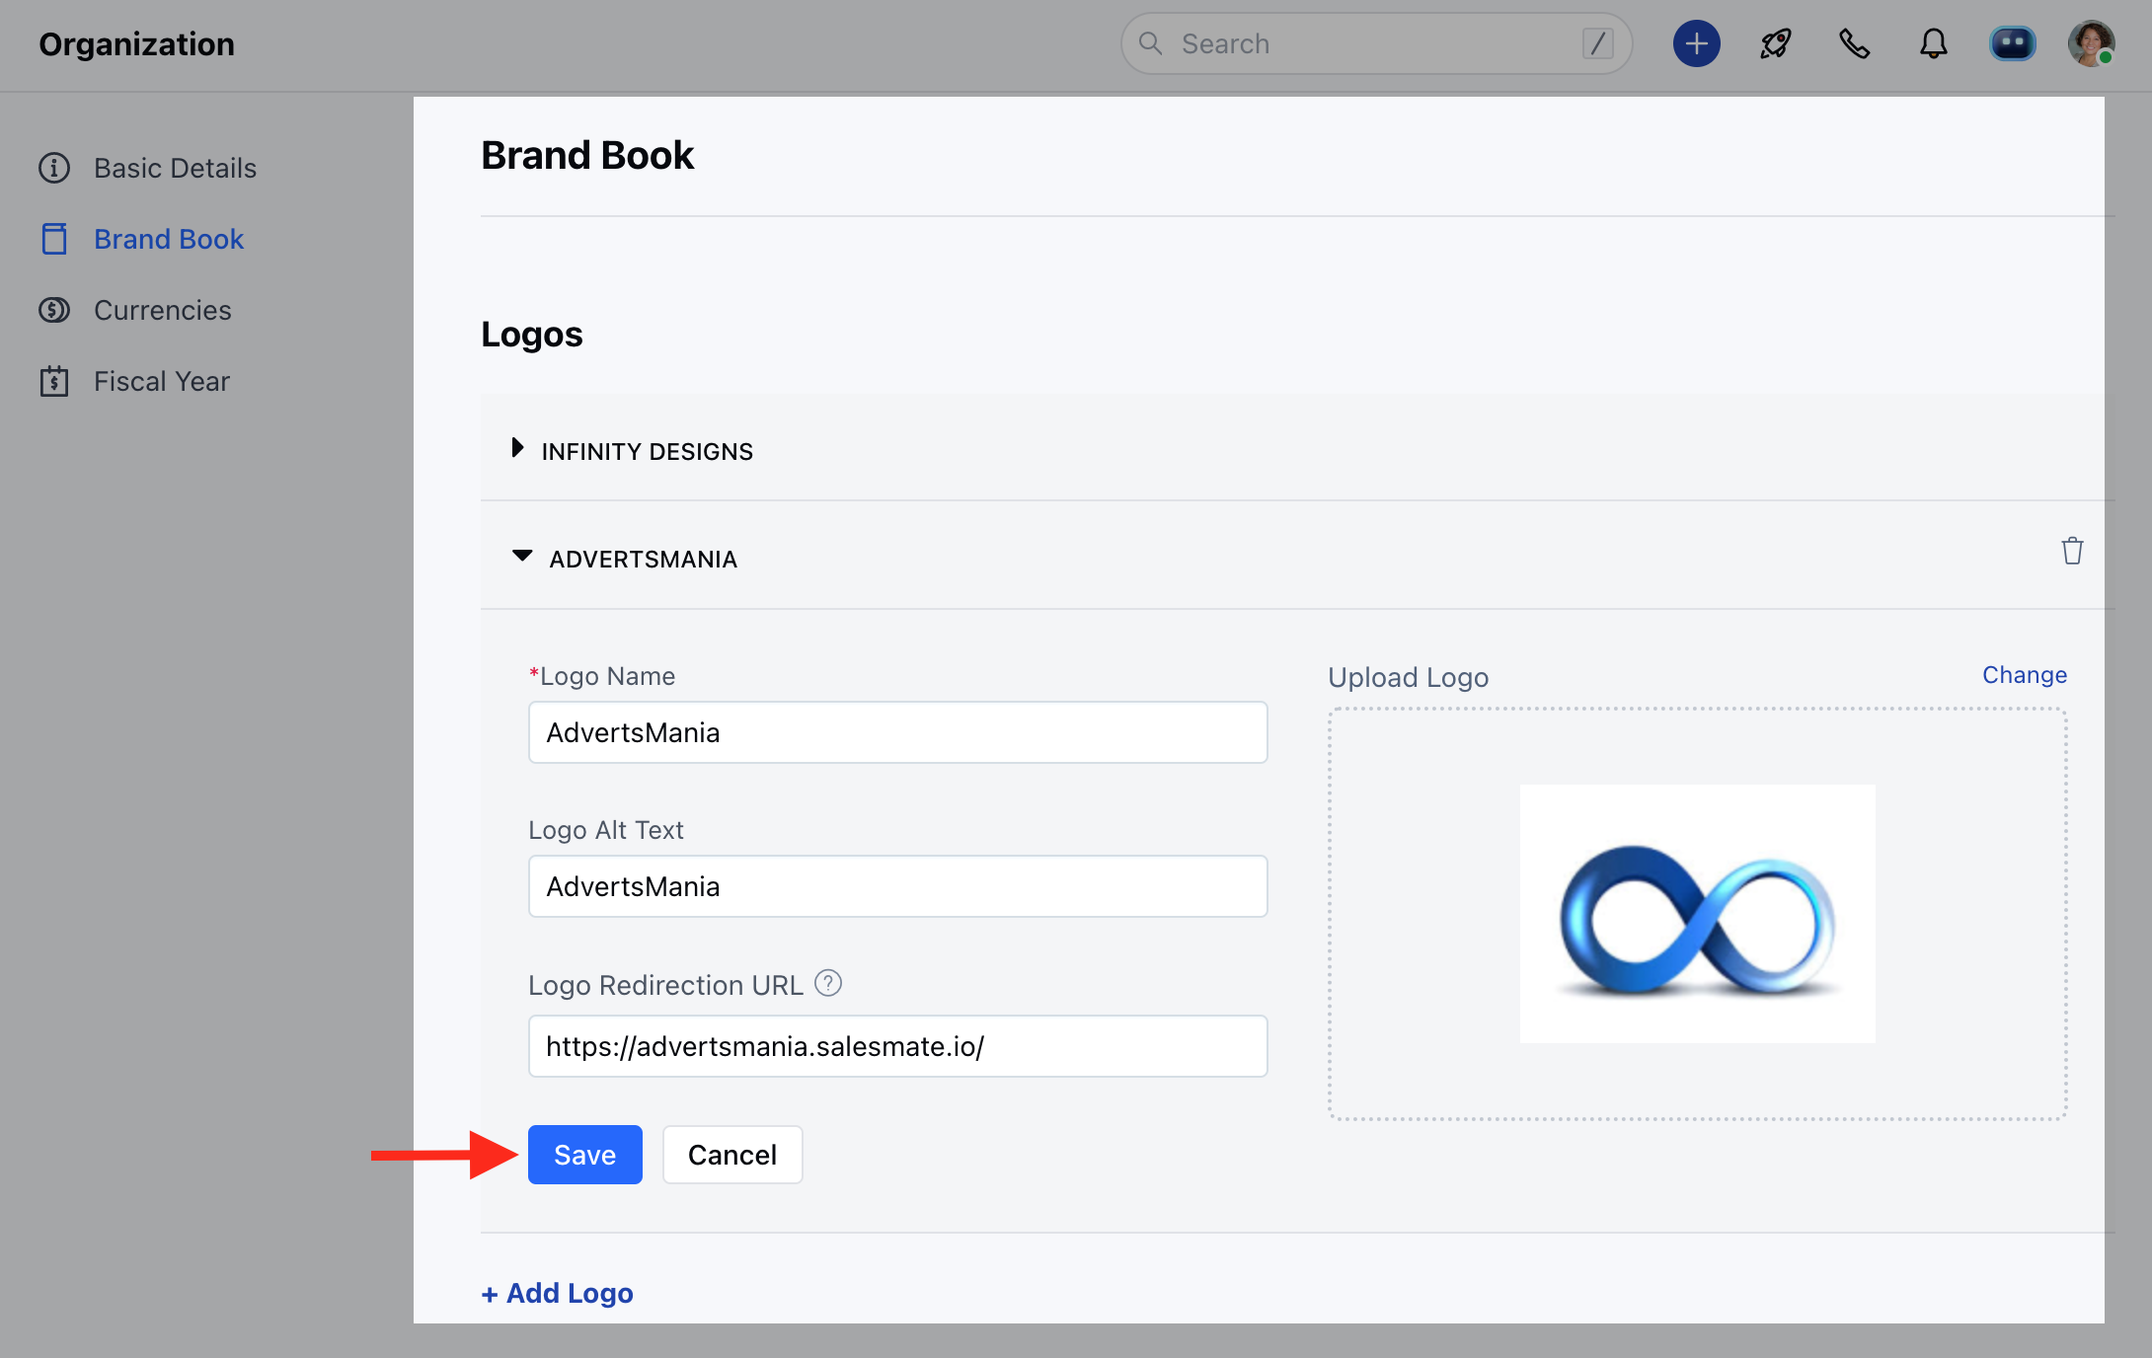This screenshot has height=1358, width=2152.
Task: Open the user profile avatar
Action: point(2090,44)
